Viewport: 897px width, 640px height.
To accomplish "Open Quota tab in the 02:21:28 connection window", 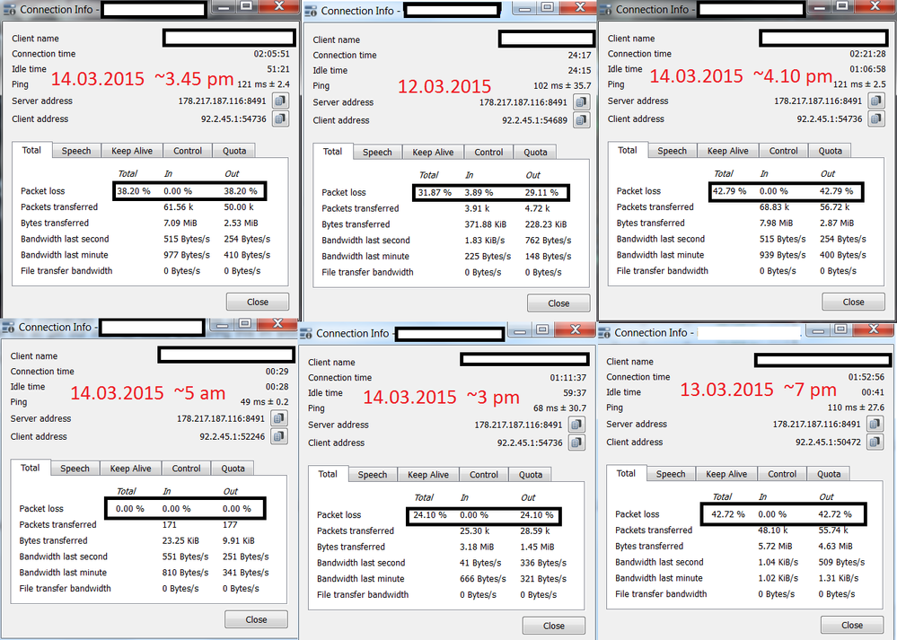I will (x=830, y=151).
